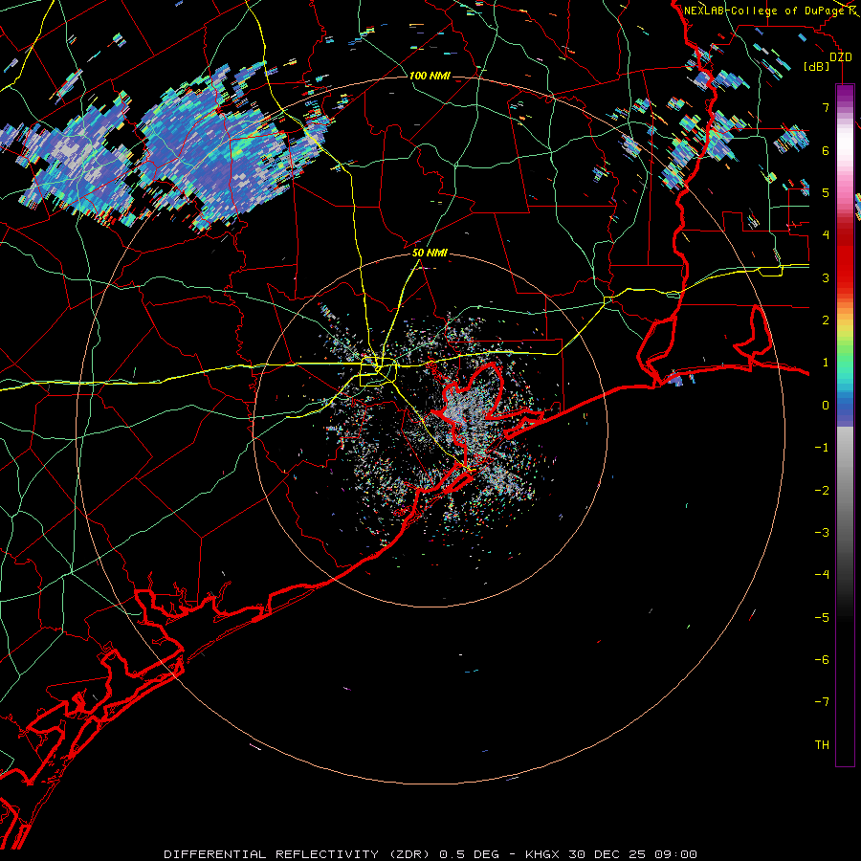Click the DZD legend title
This screenshot has height=861, width=861.
tap(840, 56)
